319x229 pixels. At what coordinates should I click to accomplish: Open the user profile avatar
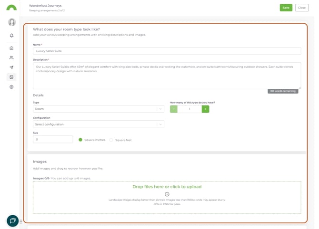coord(12,22)
